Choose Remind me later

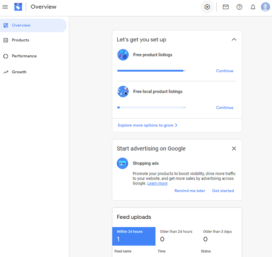coord(190,191)
